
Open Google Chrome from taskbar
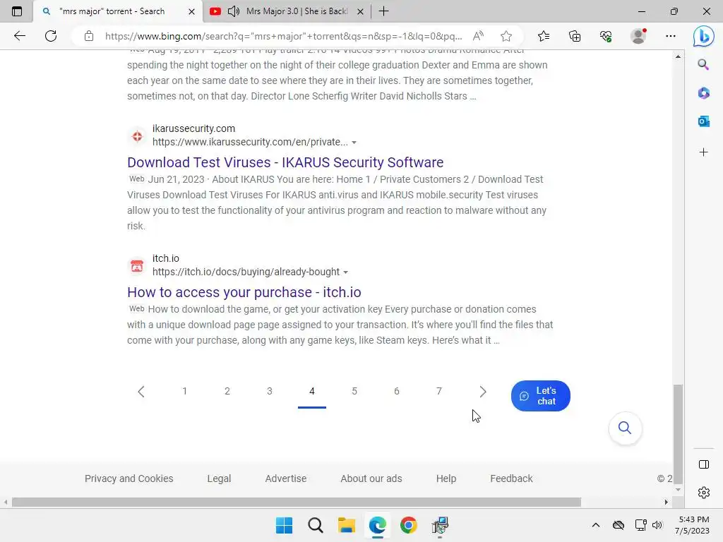click(409, 525)
